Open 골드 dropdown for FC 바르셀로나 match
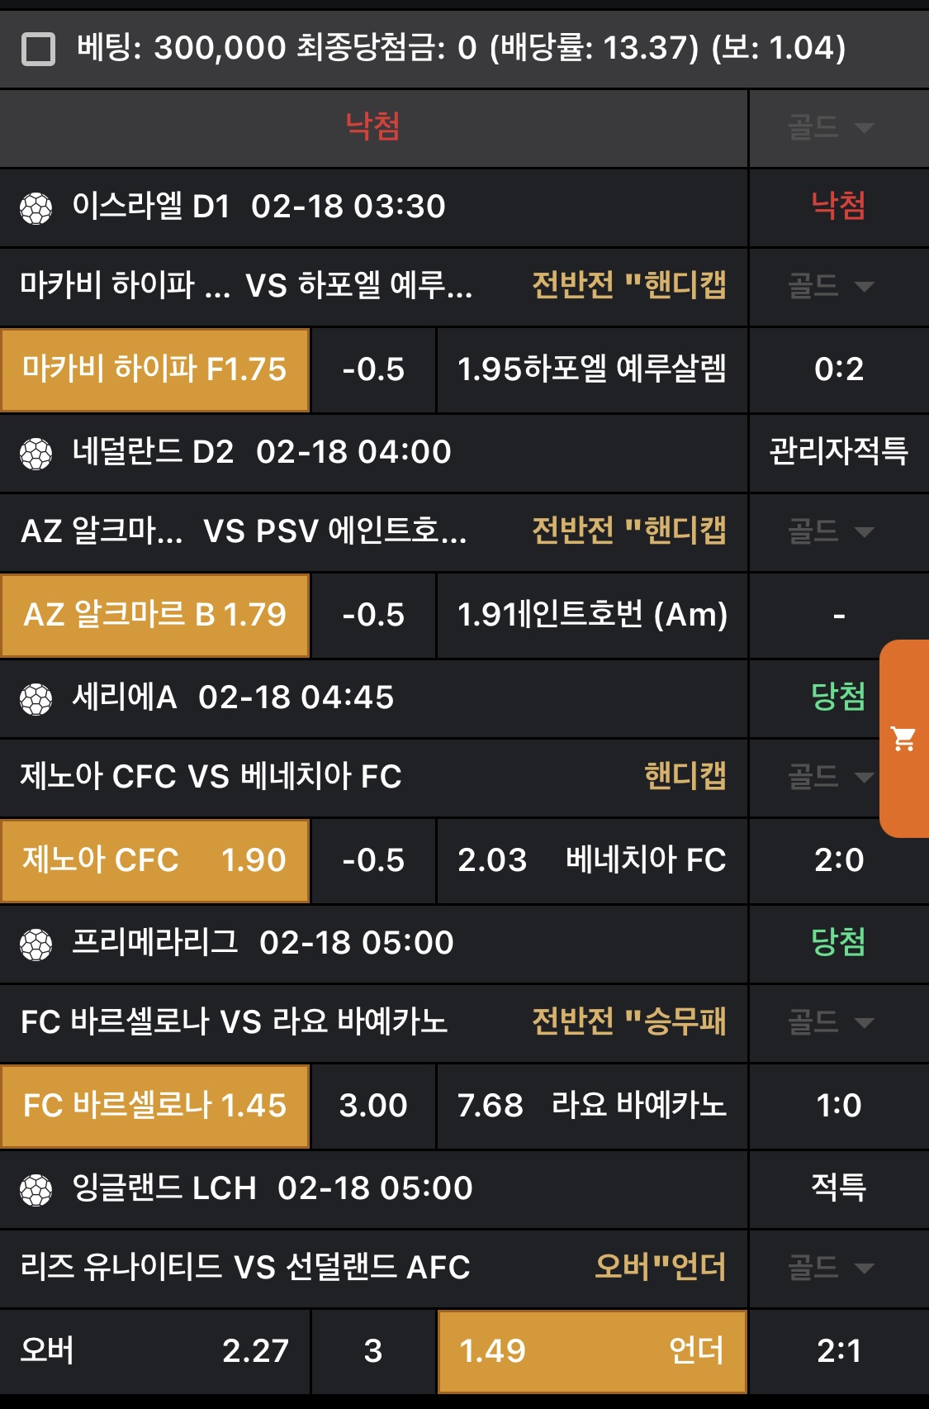 [830, 1022]
